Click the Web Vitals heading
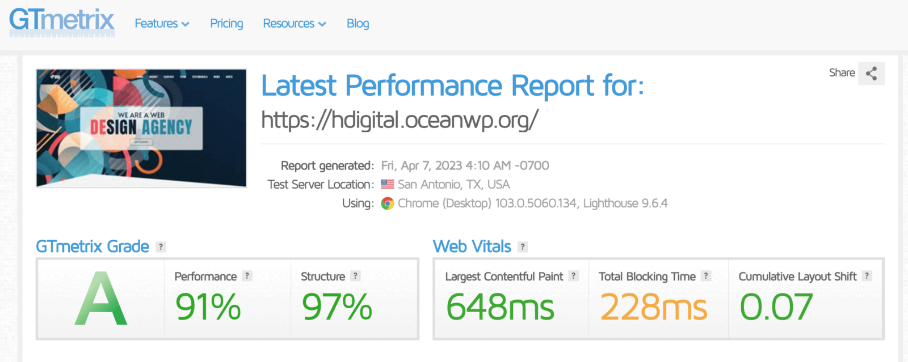Viewport: 908px width, 362px height. (x=472, y=246)
